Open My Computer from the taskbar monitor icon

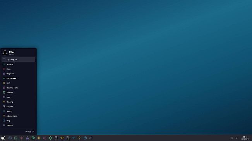click(10, 138)
